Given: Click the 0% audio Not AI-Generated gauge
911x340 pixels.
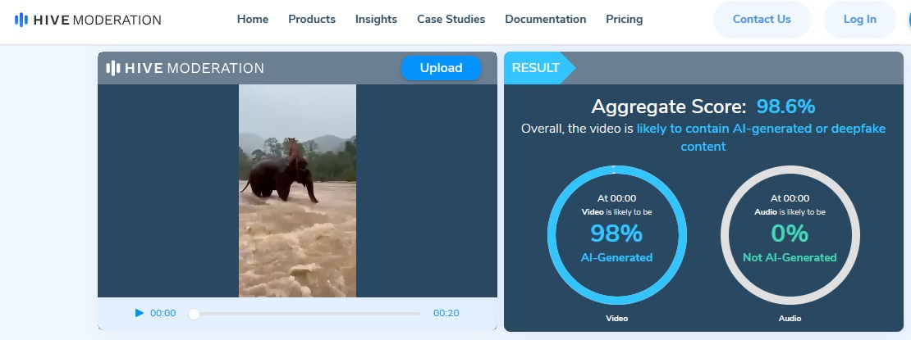Looking at the screenshot, I should click(789, 234).
